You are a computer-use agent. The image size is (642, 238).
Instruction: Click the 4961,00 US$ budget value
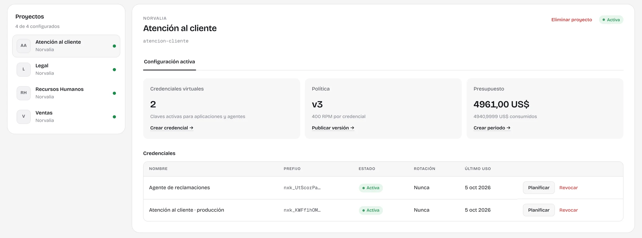pyautogui.click(x=501, y=104)
